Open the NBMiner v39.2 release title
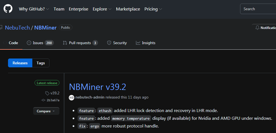Screen dimensions: 276x133 coord(97,87)
